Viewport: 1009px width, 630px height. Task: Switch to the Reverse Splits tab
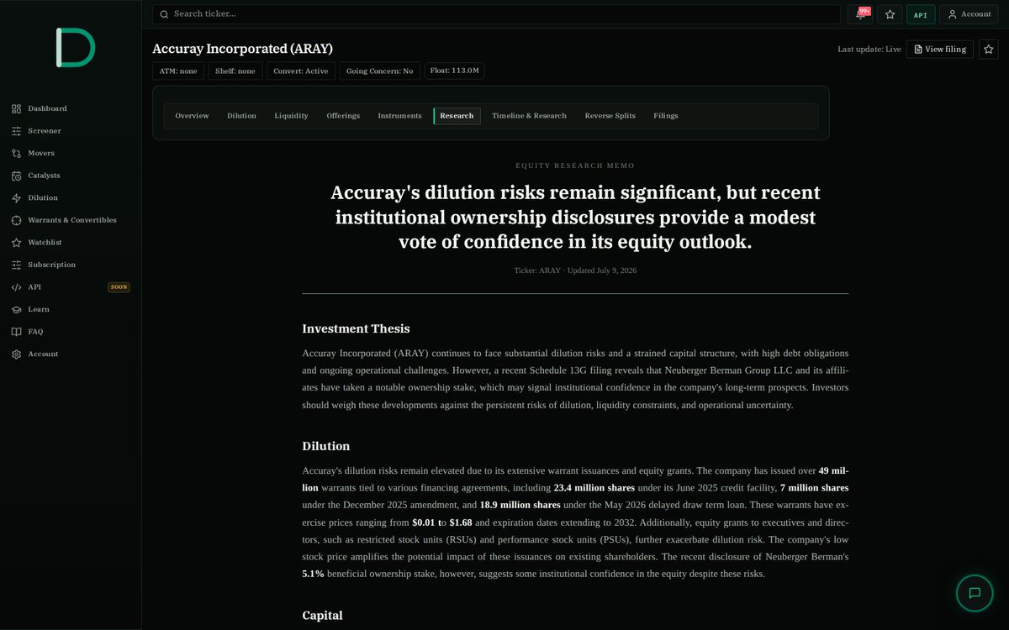(x=610, y=116)
